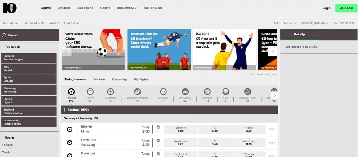Open the Results link
This screenshot has width=358, height=157.
pos(54,23)
